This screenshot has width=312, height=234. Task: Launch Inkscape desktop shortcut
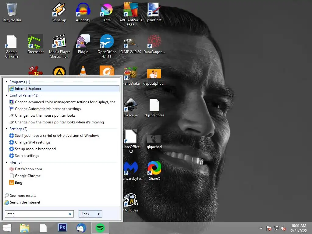(131, 108)
